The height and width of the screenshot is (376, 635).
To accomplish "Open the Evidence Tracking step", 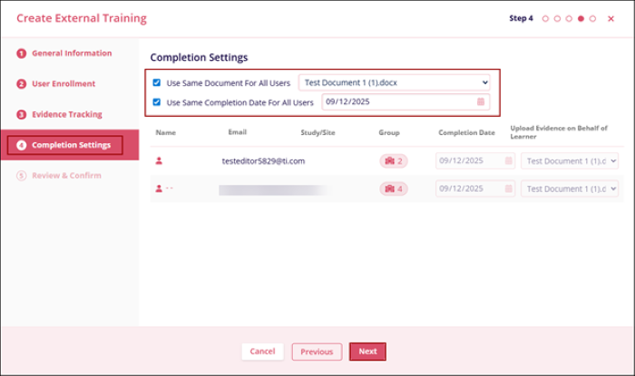I will click(x=66, y=115).
